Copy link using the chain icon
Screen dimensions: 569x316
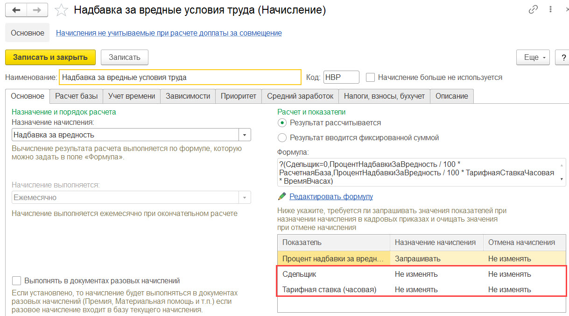(533, 9)
